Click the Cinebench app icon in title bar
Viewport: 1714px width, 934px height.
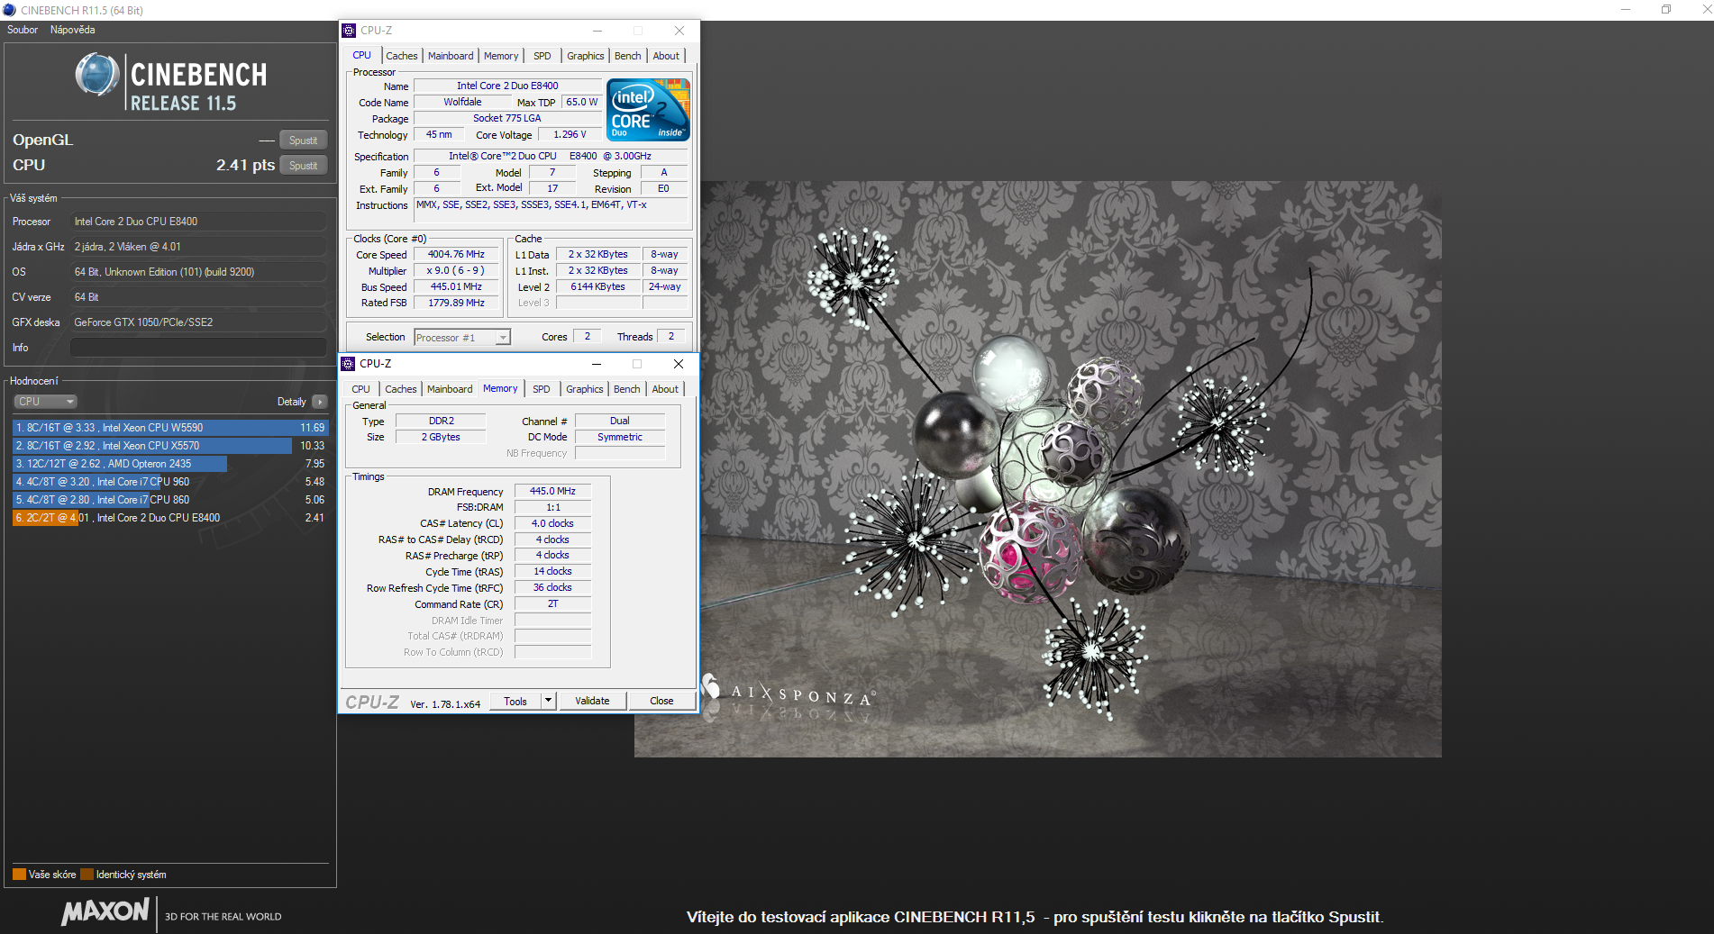point(9,10)
